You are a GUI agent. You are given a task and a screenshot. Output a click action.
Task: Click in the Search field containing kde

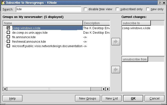[x=49, y=9]
